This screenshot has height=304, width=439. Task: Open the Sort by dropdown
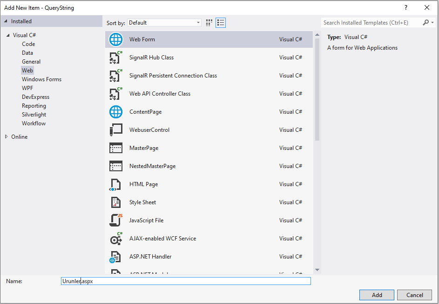(164, 23)
